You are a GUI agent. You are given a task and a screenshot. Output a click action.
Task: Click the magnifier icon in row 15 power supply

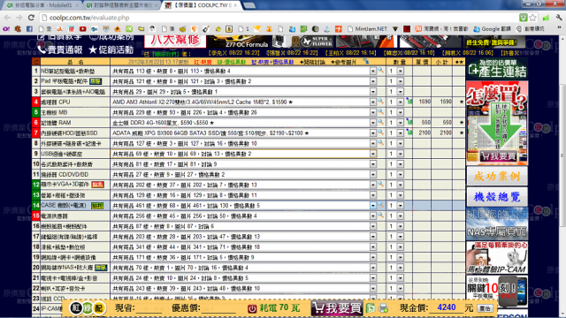(x=380, y=216)
